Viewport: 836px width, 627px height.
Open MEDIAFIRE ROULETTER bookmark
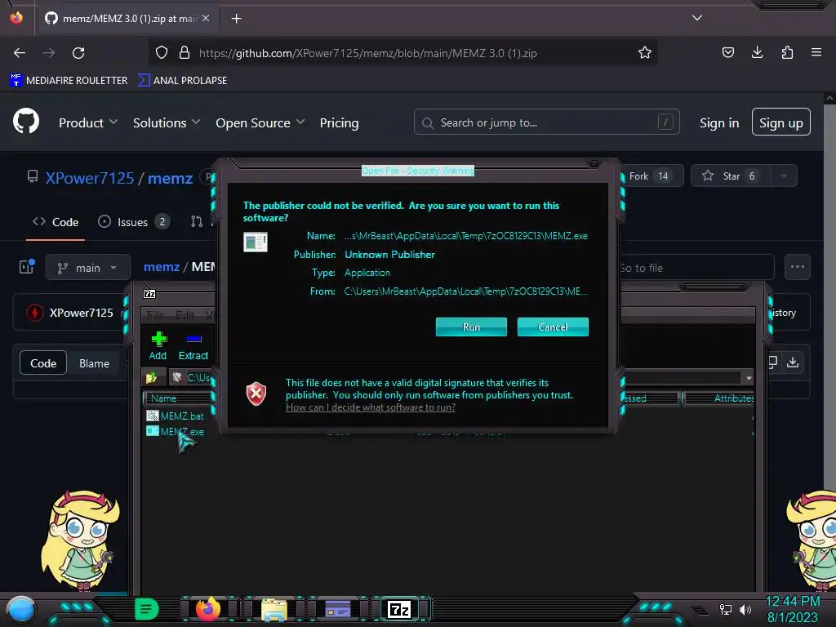pos(69,81)
